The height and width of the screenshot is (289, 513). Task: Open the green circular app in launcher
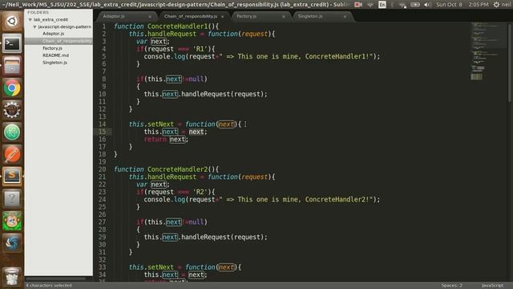[x=12, y=132]
